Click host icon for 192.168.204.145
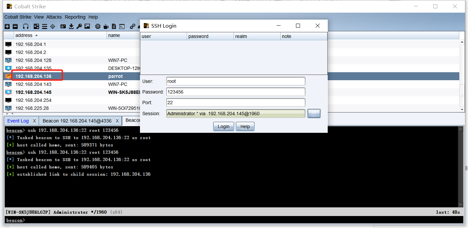The width and height of the screenshot is (468, 228). (x=8, y=92)
